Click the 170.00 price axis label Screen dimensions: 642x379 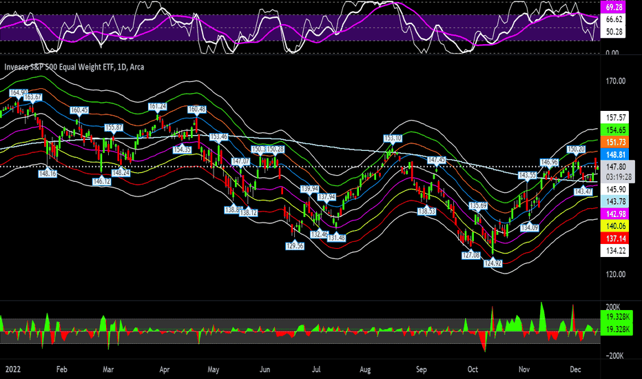click(615, 81)
